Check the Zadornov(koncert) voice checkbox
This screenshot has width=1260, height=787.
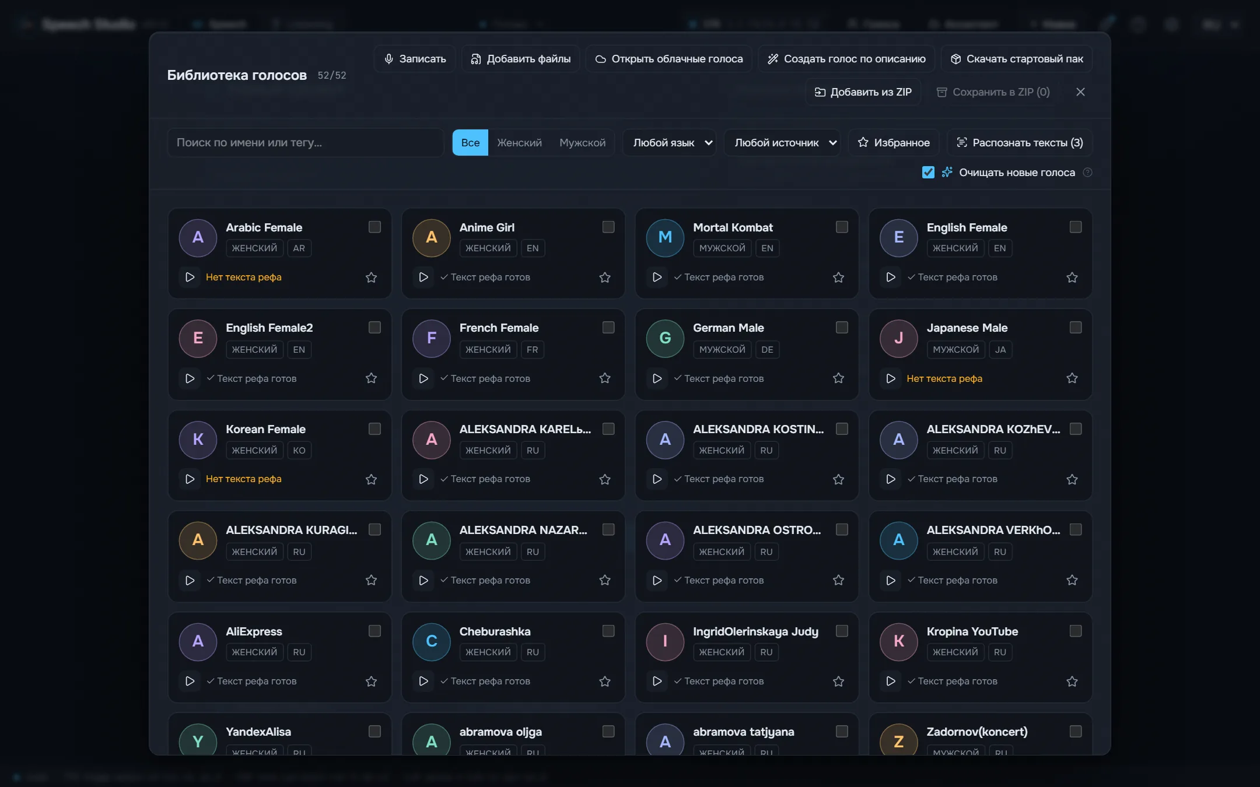tap(1076, 731)
